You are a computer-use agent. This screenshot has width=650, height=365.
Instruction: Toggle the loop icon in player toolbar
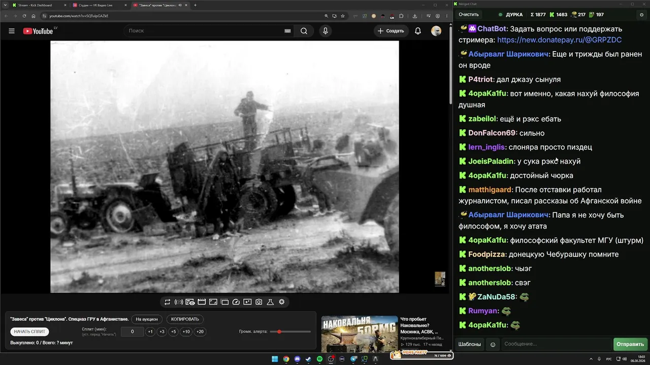coord(167,302)
